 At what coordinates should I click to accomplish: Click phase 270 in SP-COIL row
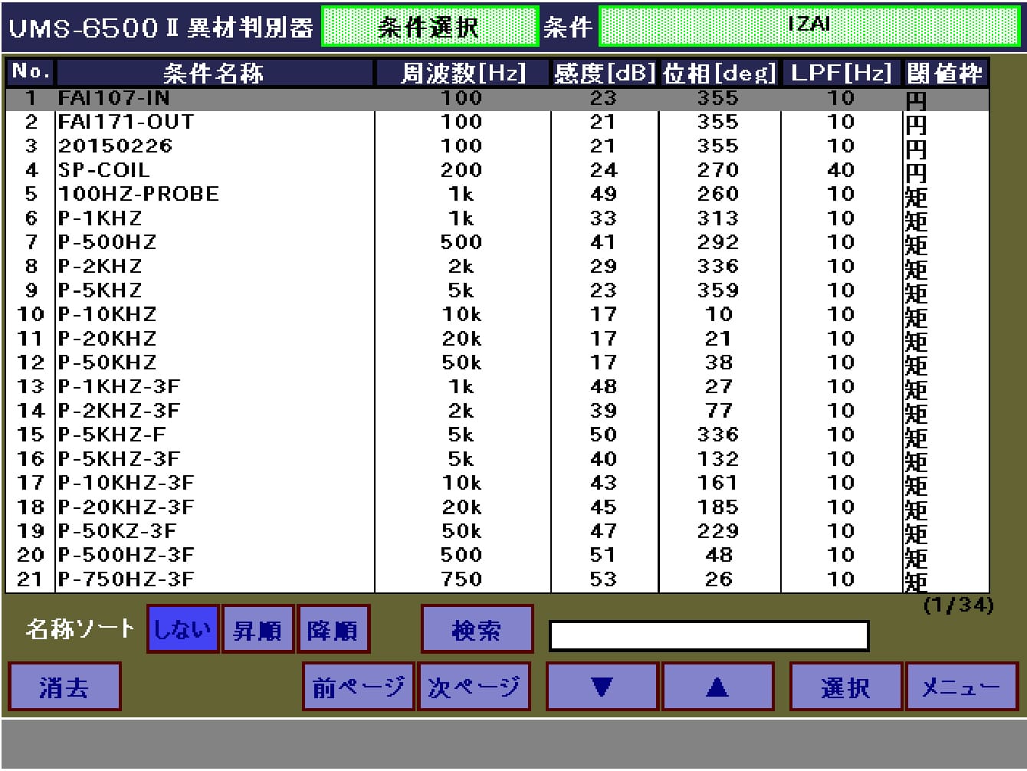click(x=718, y=170)
